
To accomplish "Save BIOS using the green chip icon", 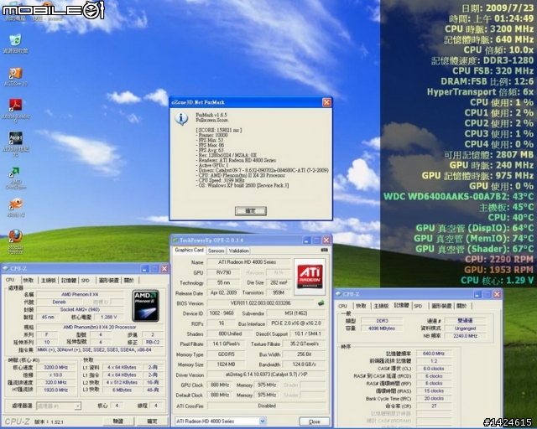I will click(321, 303).
